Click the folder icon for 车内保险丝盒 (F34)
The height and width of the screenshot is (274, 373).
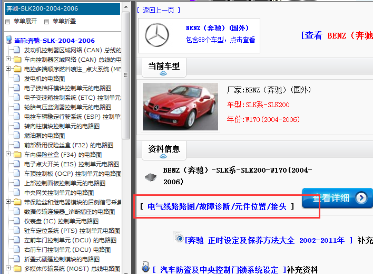[17, 155]
